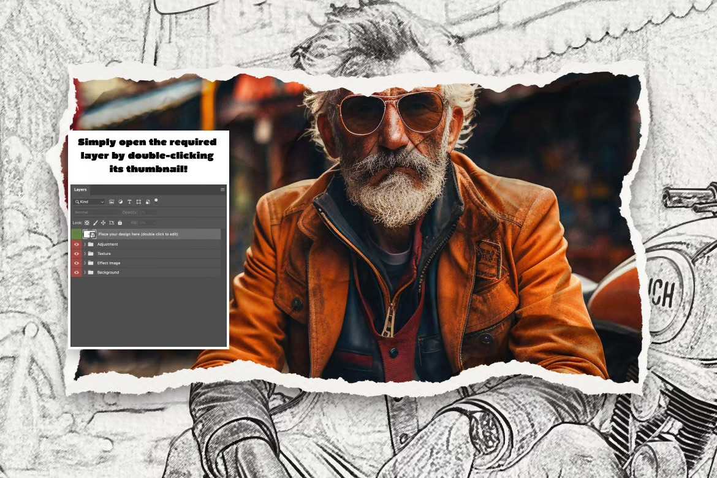Click the search magnifier in the Kind filter

pyautogui.click(x=78, y=201)
